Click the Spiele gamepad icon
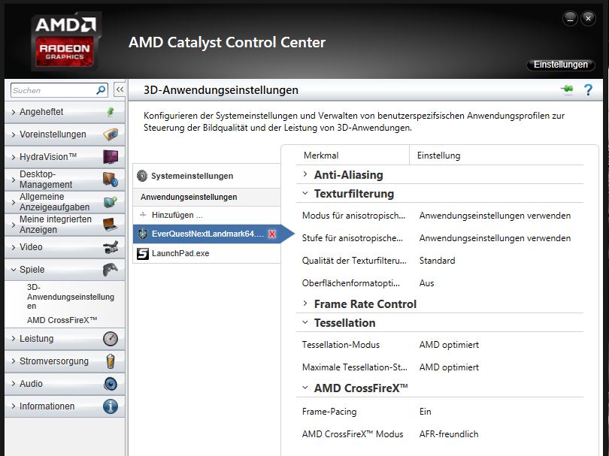The image size is (609, 456). point(111,270)
